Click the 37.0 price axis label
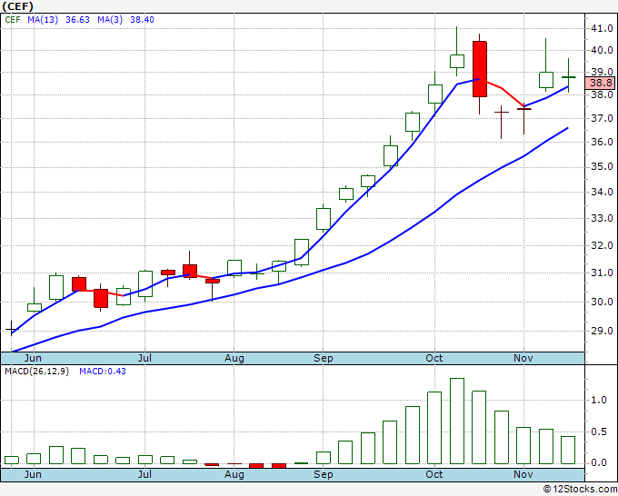The image size is (618, 496). tap(602, 118)
